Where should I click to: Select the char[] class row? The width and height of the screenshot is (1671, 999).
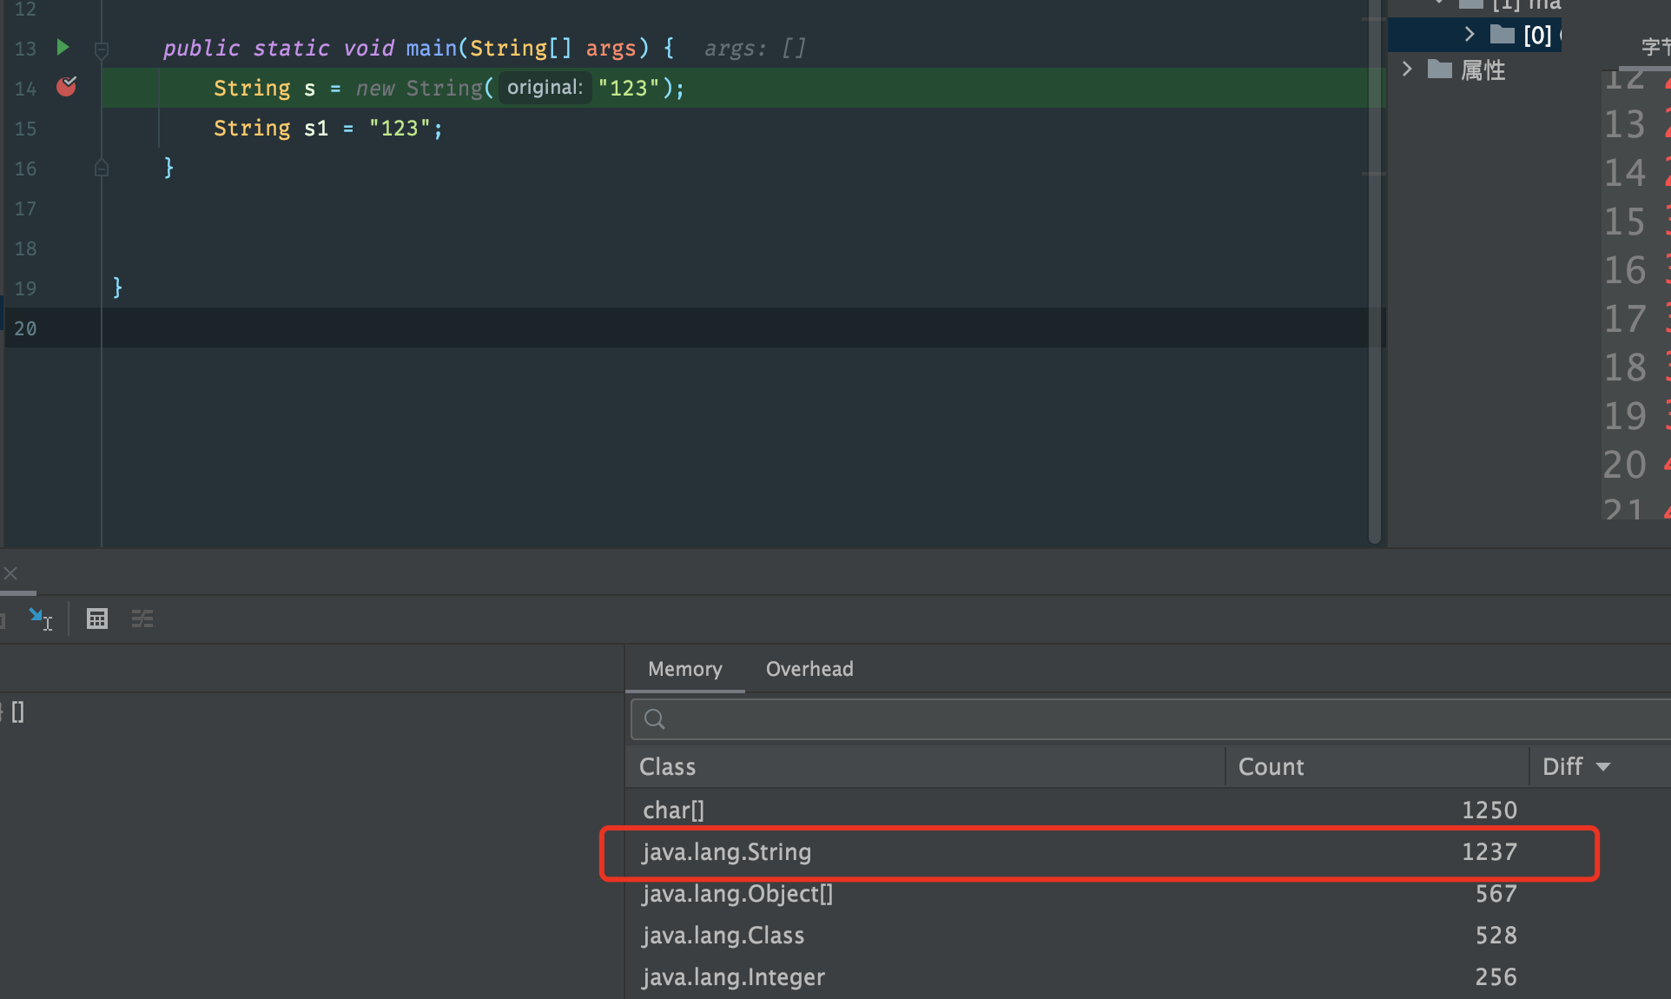pos(1148,810)
